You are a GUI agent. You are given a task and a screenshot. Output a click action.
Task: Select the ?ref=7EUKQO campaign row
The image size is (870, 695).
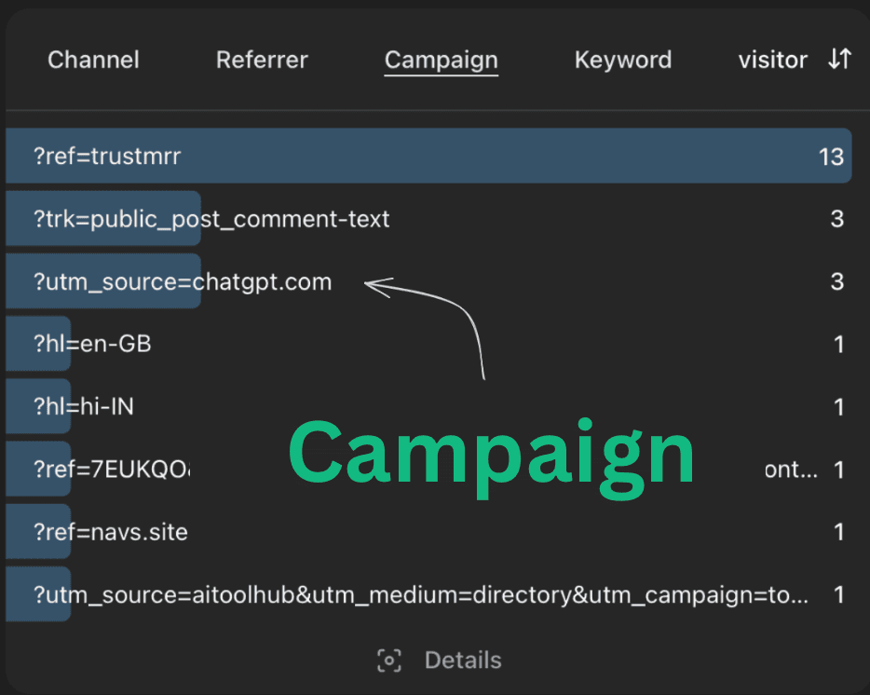click(x=428, y=470)
